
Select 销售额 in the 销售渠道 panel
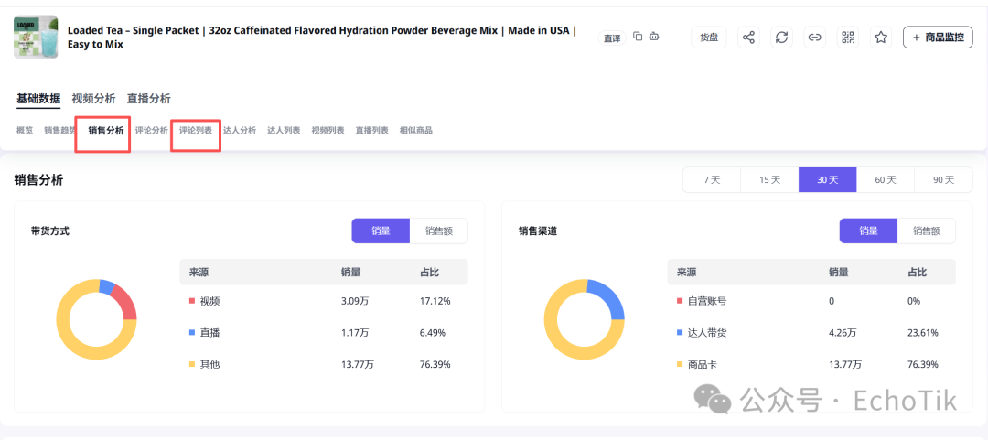click(927, 231)
